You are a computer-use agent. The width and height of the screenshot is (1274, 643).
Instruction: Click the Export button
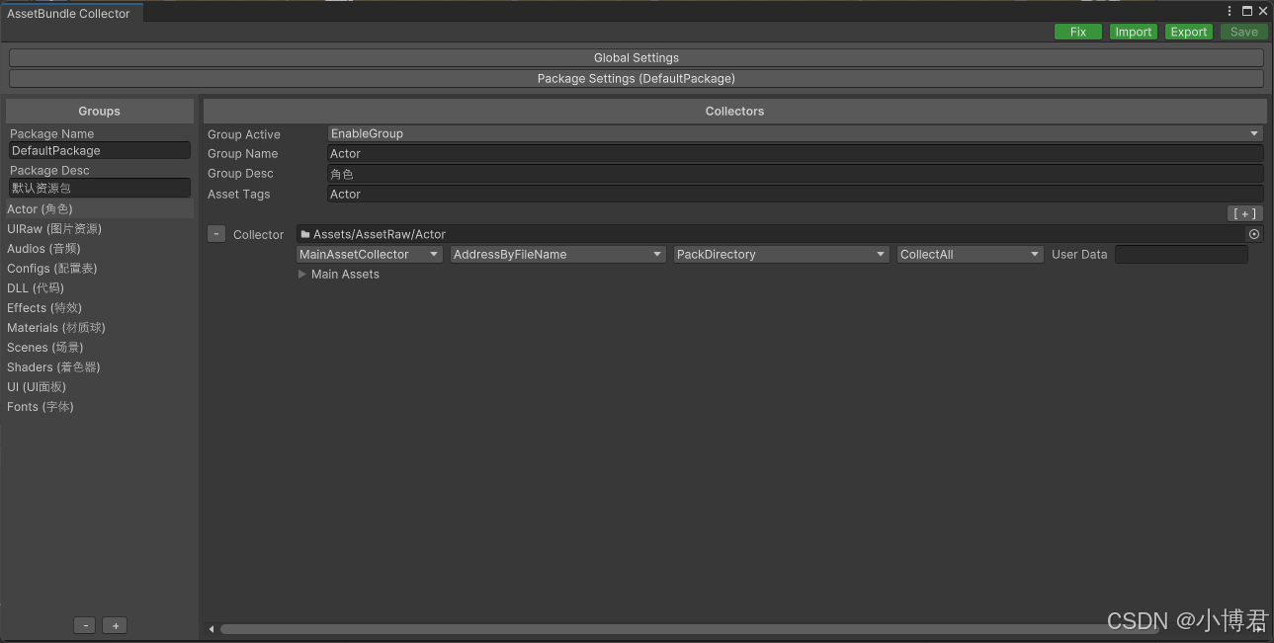(1188, 31)
